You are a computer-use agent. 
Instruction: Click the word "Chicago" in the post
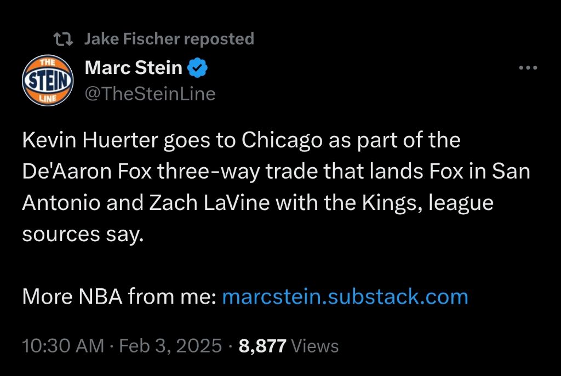(282, 141)
